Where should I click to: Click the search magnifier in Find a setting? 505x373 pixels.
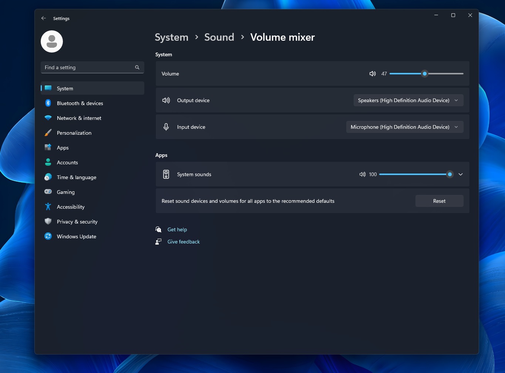coord(137,67)
